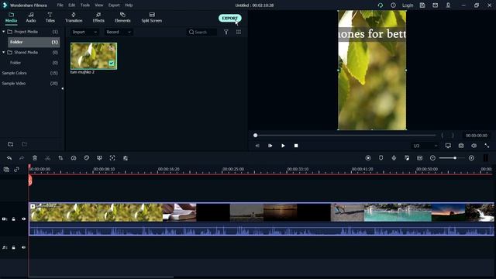Open the Audio Mixer icon
This screenshot has width=496, height=279.
pos(407,158)
